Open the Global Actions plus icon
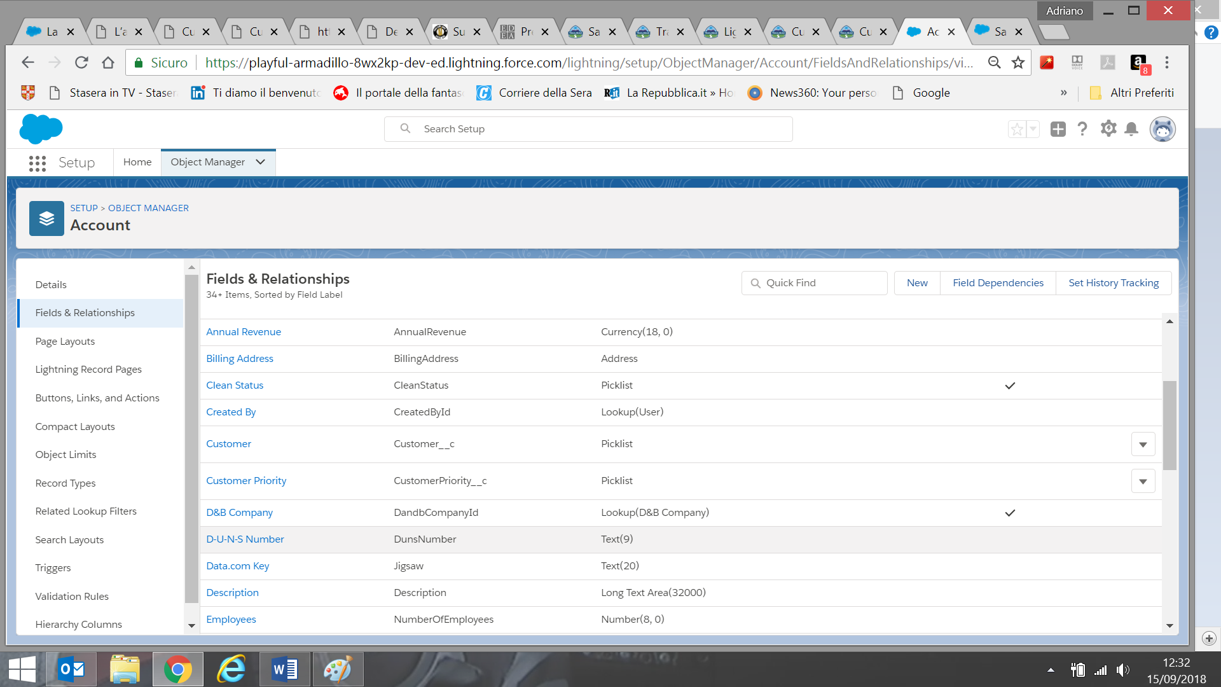This screenshot has height=687, width=1221. tap(1058, 129)
